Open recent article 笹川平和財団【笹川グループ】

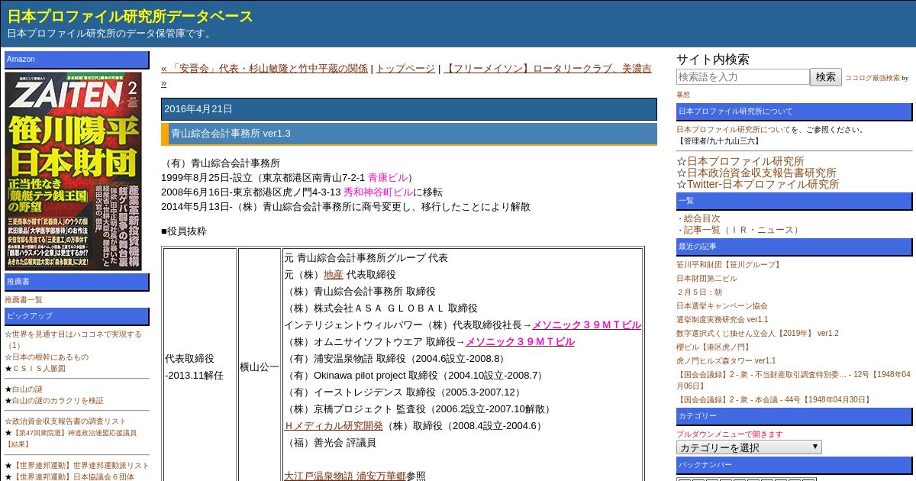pyautogui.click(x=730, y=265)
